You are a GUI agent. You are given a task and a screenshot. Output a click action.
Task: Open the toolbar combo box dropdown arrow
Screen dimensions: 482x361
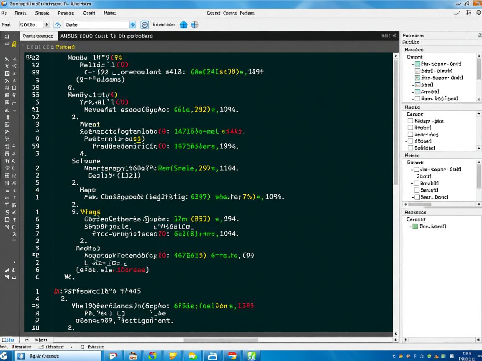(133, 25)
